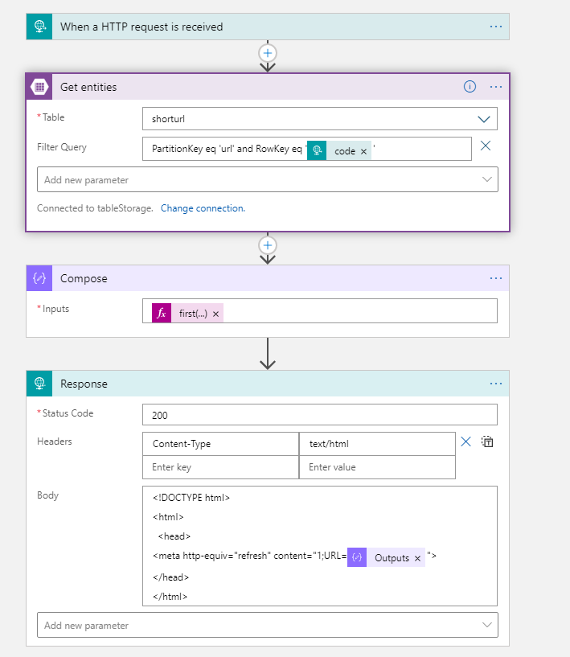Click the Status Code field with 200
This screenshot has width=570, height=657.
[x=320, y=415]
